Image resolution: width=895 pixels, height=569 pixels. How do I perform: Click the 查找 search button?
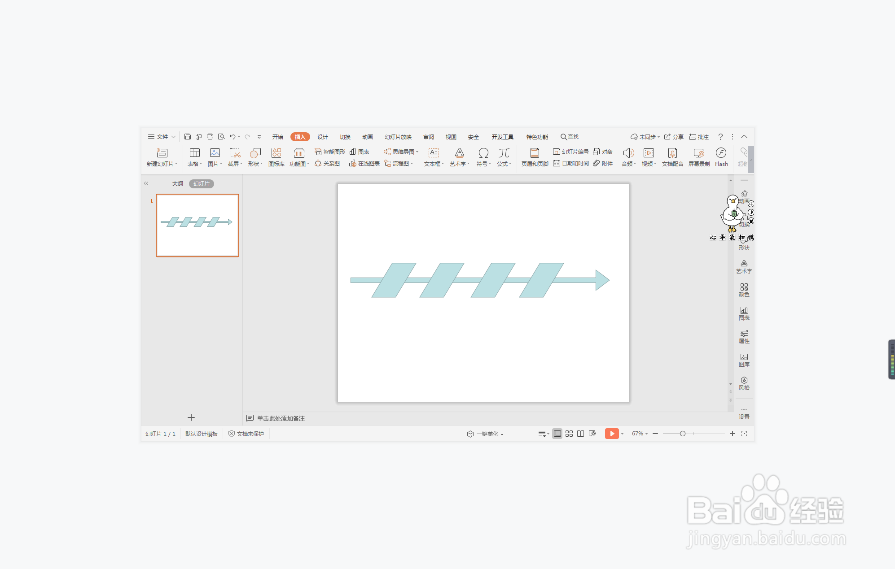click(x=570, y=137)
